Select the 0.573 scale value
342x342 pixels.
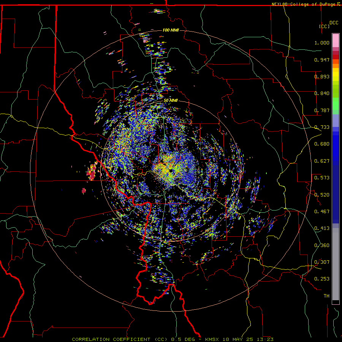tap(322, 178)
